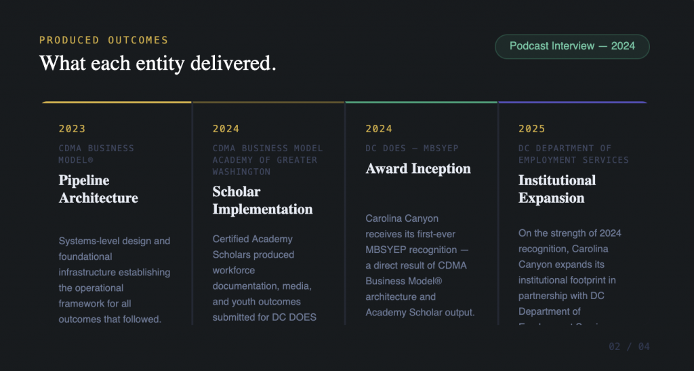
Task: Select the 2024 year above Award Inception
Action: click(379, 129)
